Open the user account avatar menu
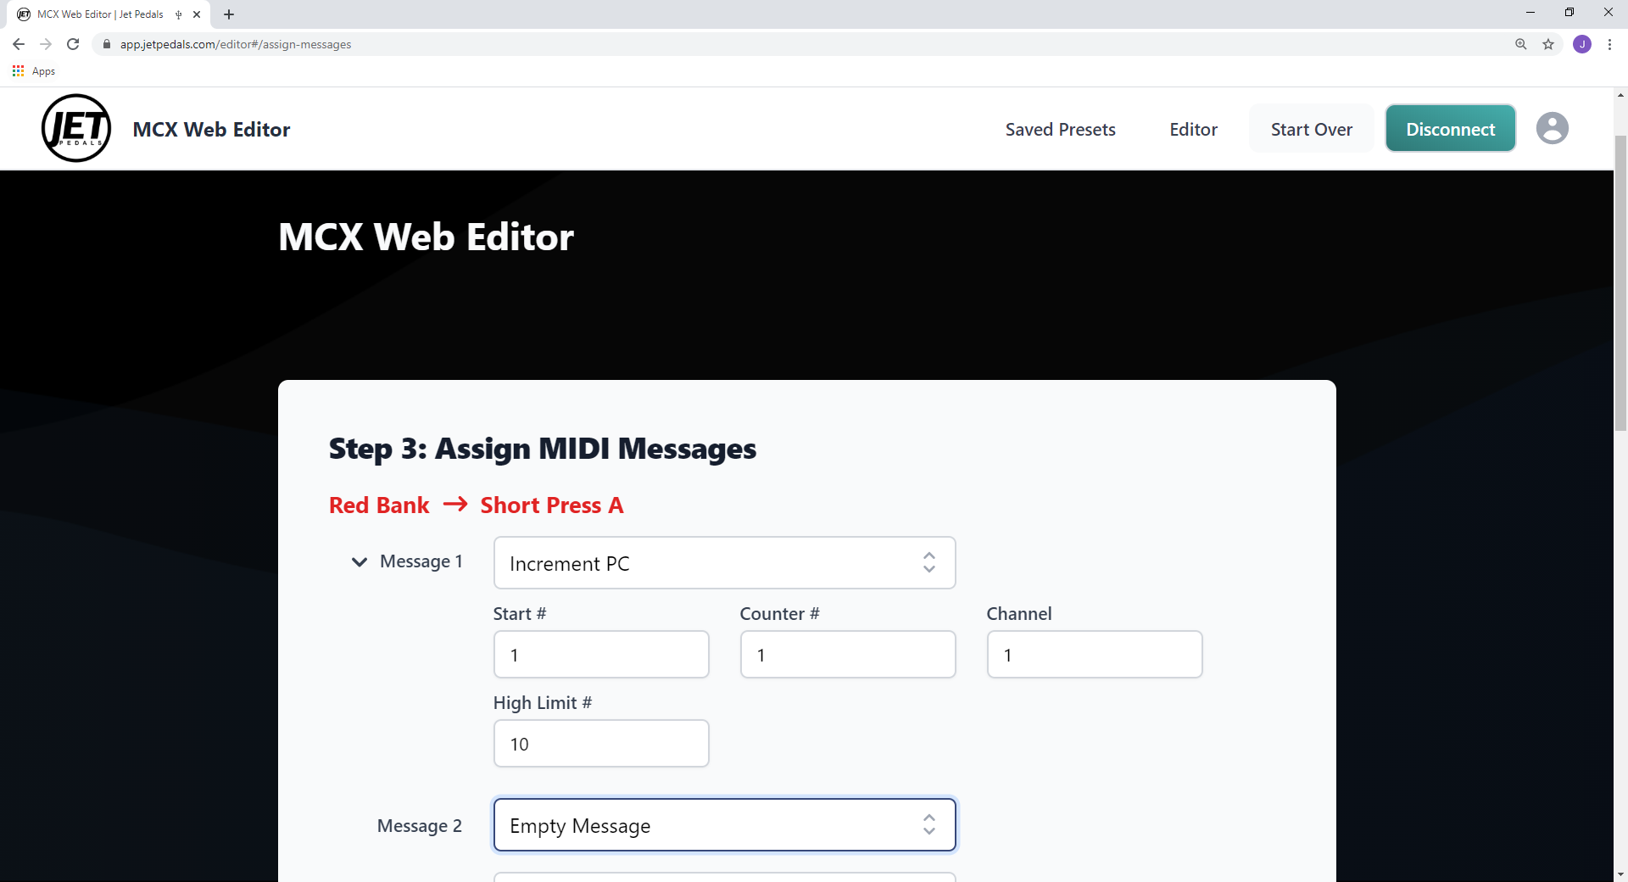Screen dimensions: 1628x882 1552,128
